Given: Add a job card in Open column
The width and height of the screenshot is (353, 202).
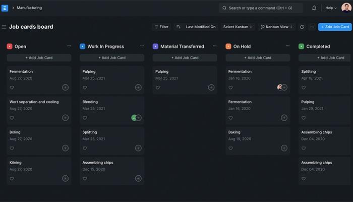Looking at the screenshot, I should pyautogui.click(x=39, y=58).
